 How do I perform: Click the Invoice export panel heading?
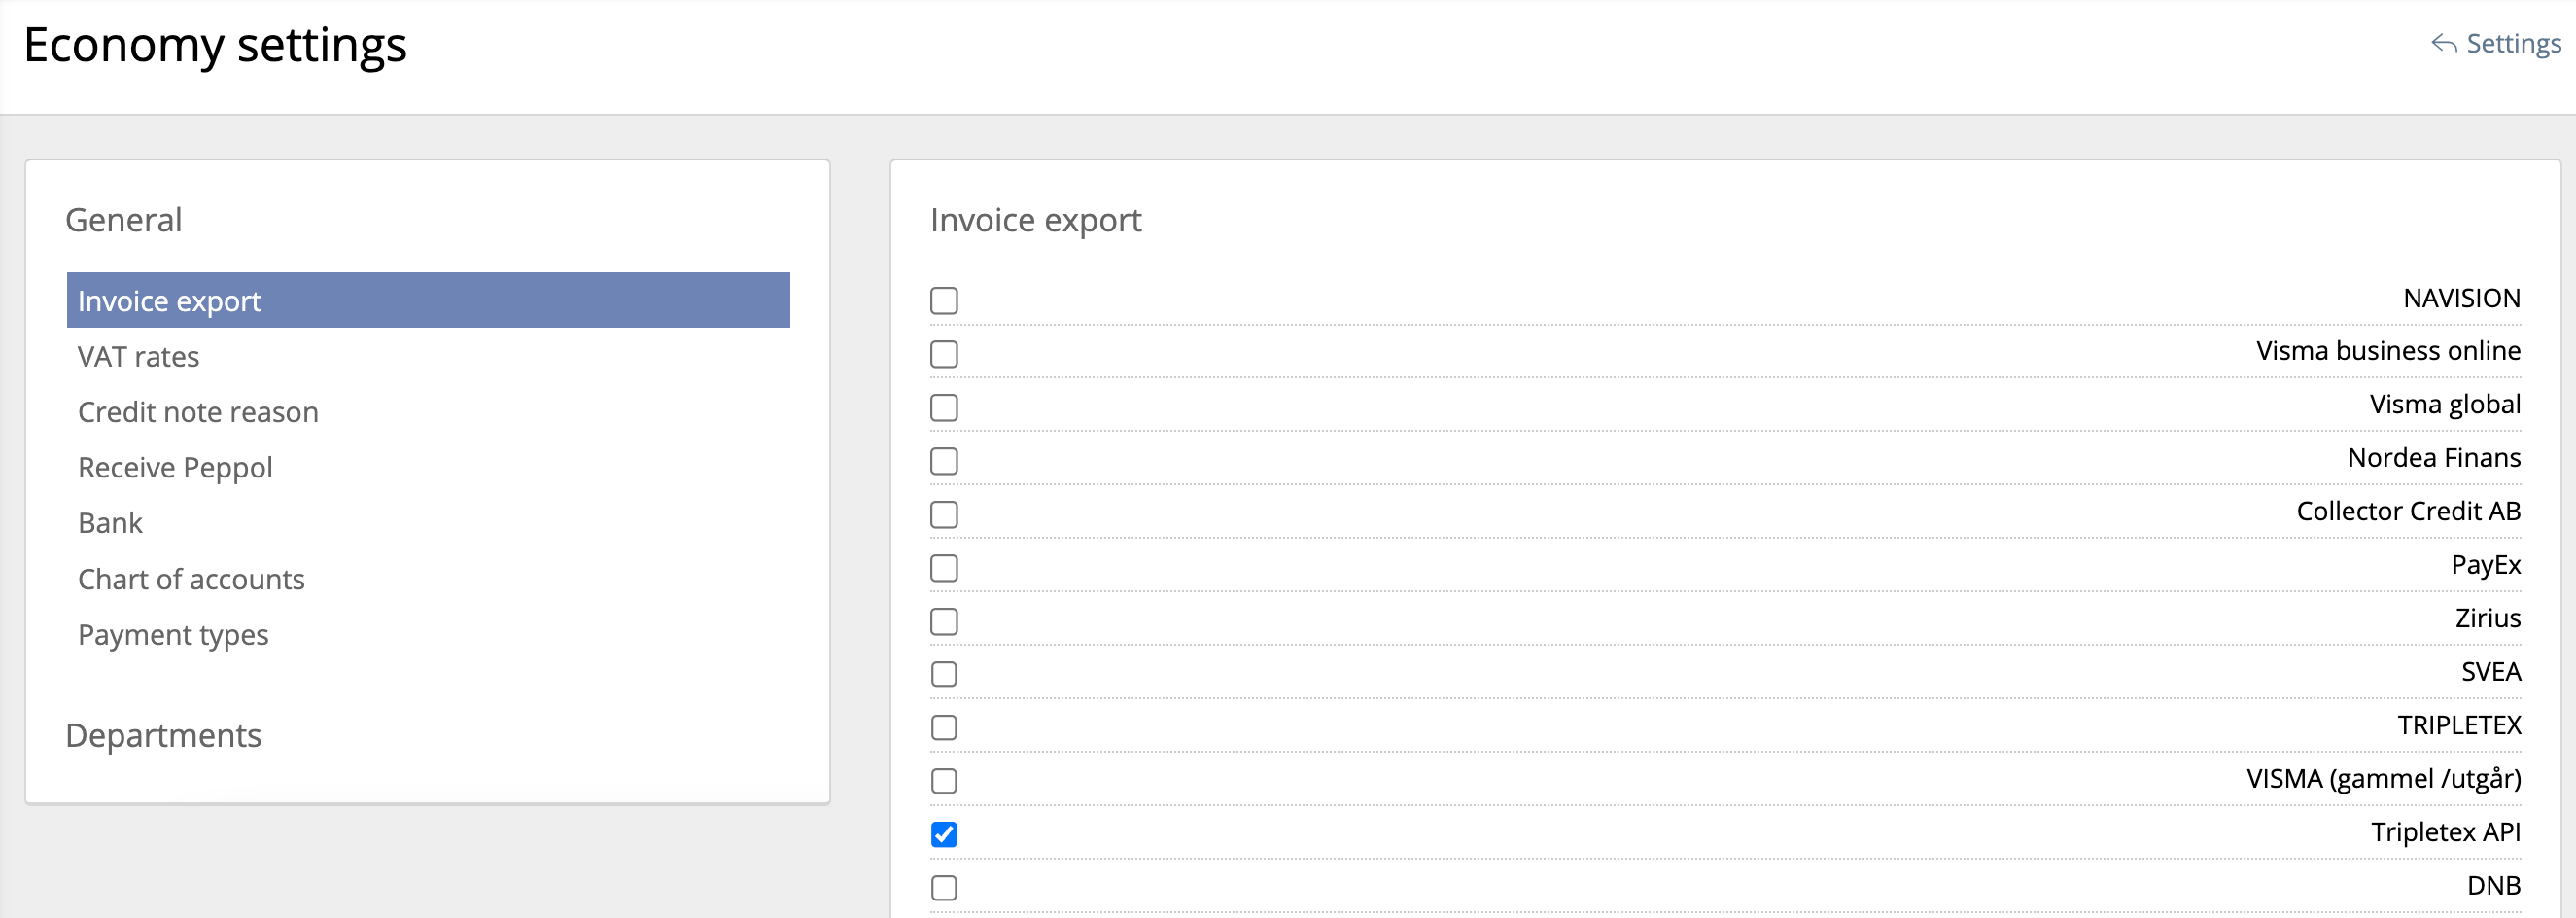click(1036, 221)
